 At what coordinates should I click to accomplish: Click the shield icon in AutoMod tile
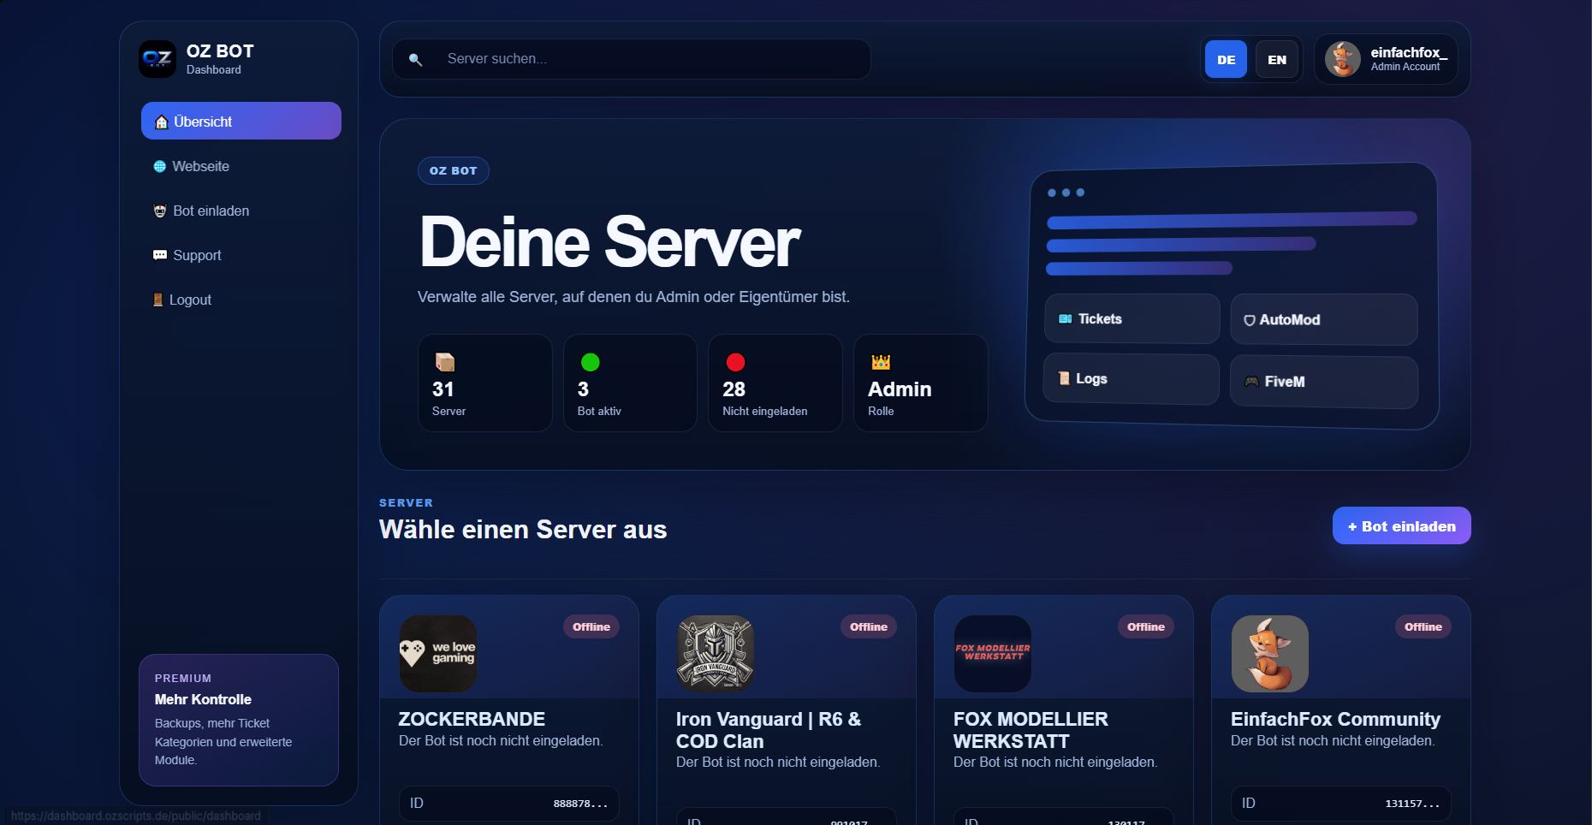pyautogui.click(x=1250, y=320)
